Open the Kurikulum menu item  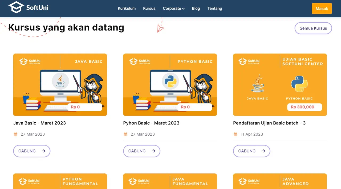click(x=127, y=8)
